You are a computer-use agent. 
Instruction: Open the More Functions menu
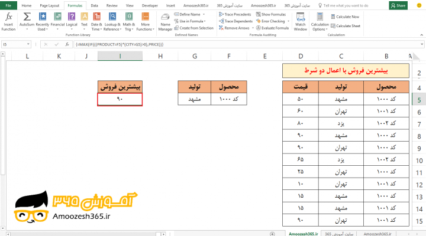(x=146, y=22)
